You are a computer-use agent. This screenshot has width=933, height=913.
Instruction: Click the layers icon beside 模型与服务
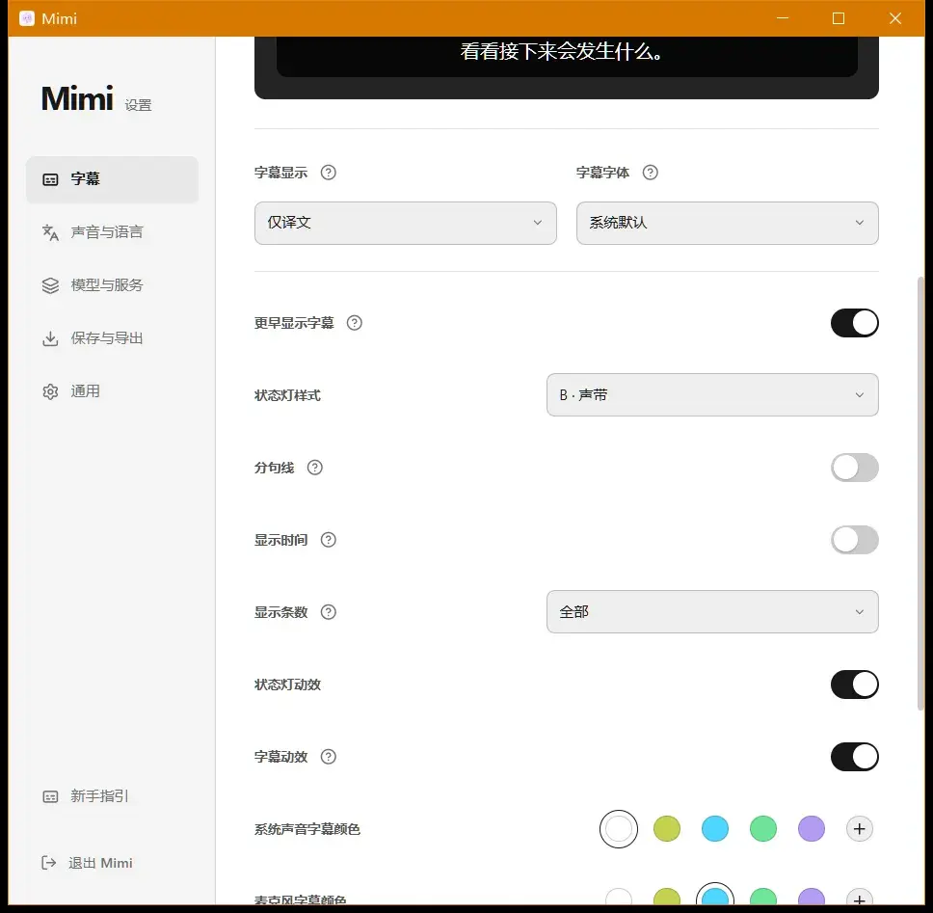(50, 285)
